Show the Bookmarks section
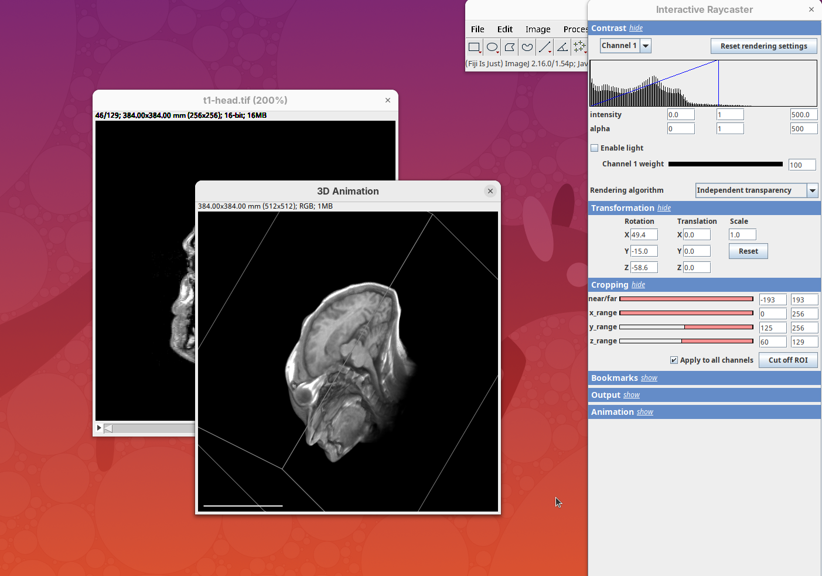This screenshot has height=576, width=822. [x=649, y=379]
